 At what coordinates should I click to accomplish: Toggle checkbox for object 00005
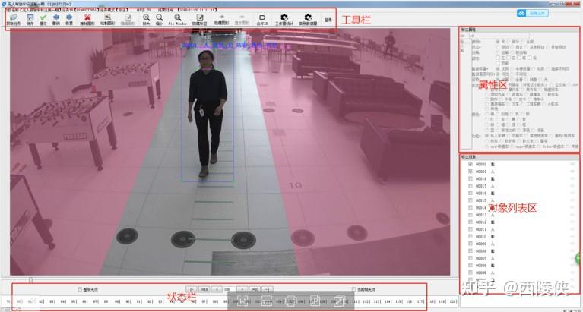pyautogui.click(x=471, y=273)
